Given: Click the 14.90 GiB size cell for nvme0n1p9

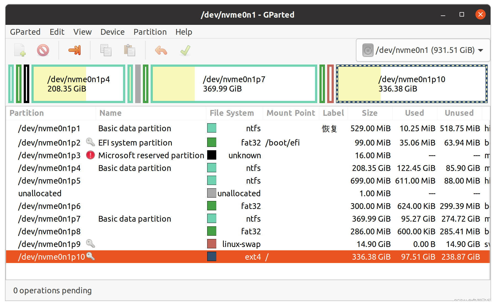Looking at the screenshot, I should point(374,244).
